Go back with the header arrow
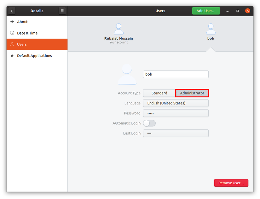Screen dimensions: 260x199 click(12, 11)
